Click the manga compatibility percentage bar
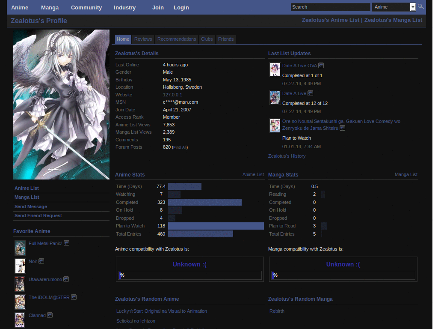Image resolution: width=438 pixels, height=329 pixels. [343, 275]
